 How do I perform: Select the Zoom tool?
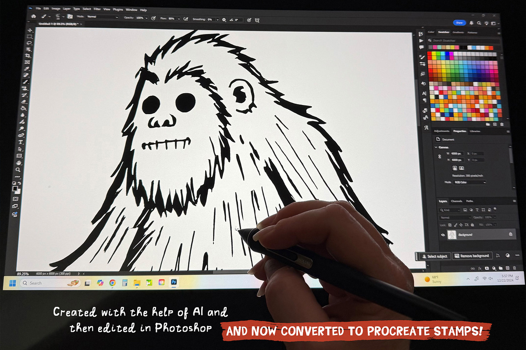[x=18, y=169]
